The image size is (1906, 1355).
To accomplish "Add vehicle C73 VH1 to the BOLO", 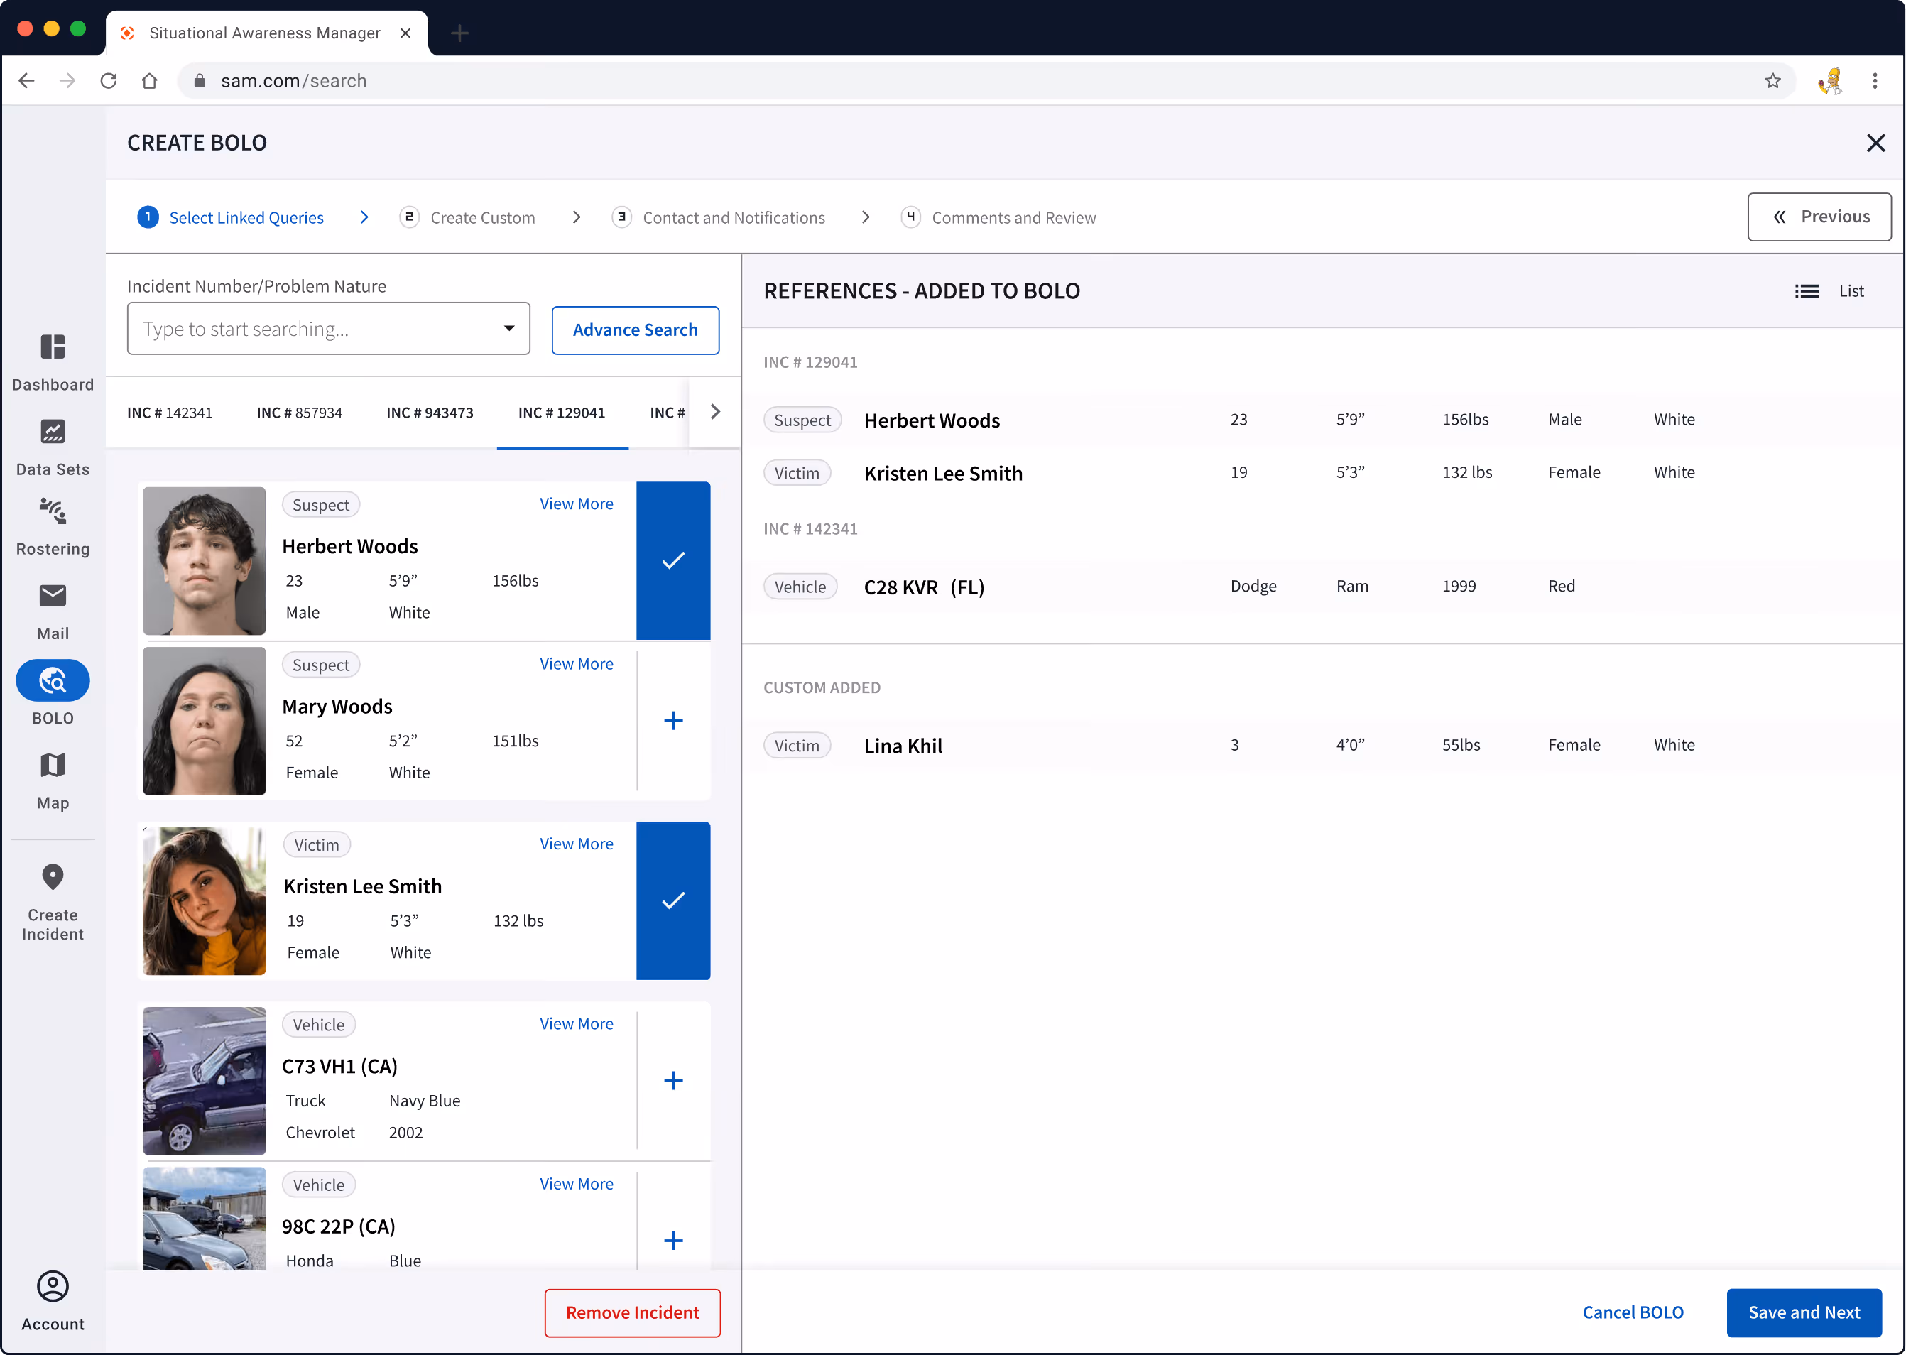I will click(673, 1079).
